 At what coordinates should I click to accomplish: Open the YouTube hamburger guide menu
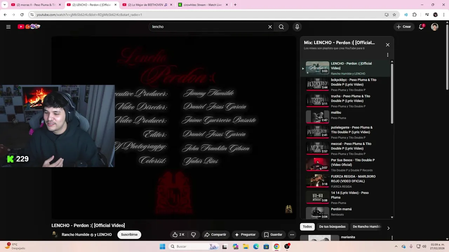pyautogui.click(x=8, y=27)
